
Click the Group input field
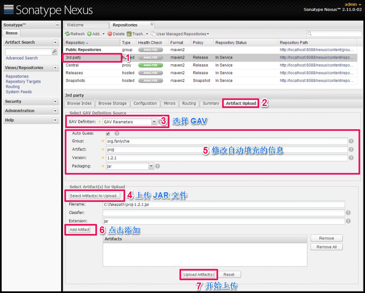(x=227, y=141)
